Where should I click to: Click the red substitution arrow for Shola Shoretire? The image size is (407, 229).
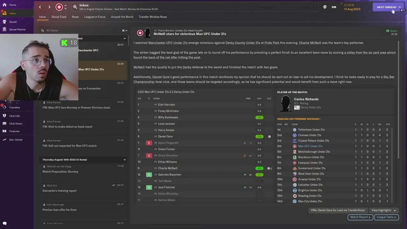149,156
